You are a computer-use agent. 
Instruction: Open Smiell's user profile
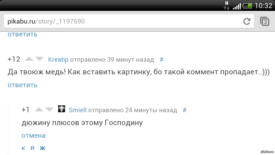(x=78, y=110)
